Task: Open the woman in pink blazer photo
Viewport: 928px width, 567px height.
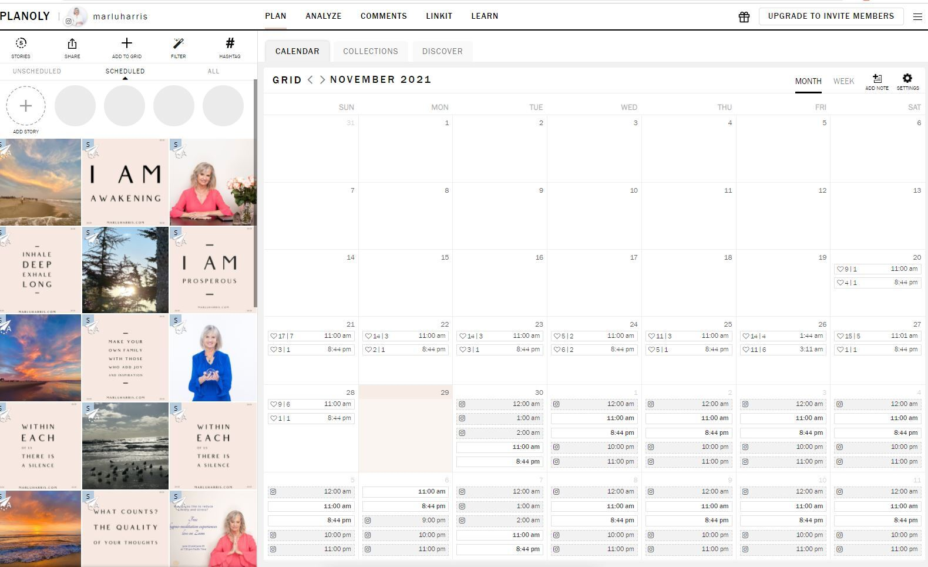Action: click(213, 182)
